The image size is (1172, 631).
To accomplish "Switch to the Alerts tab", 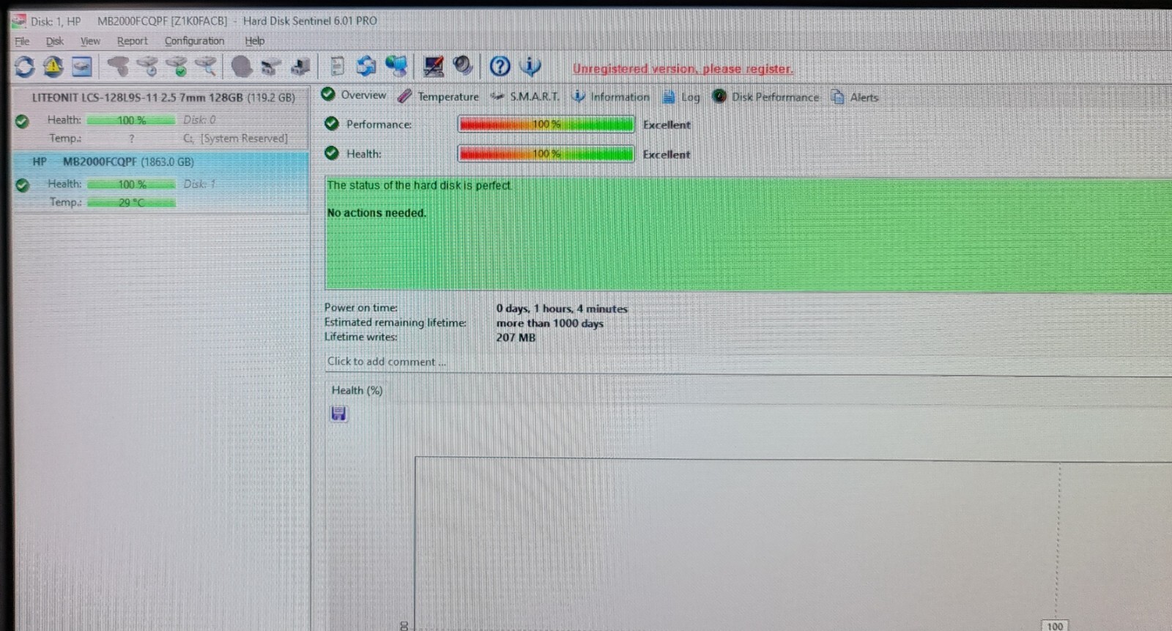I will coord(854,97).
